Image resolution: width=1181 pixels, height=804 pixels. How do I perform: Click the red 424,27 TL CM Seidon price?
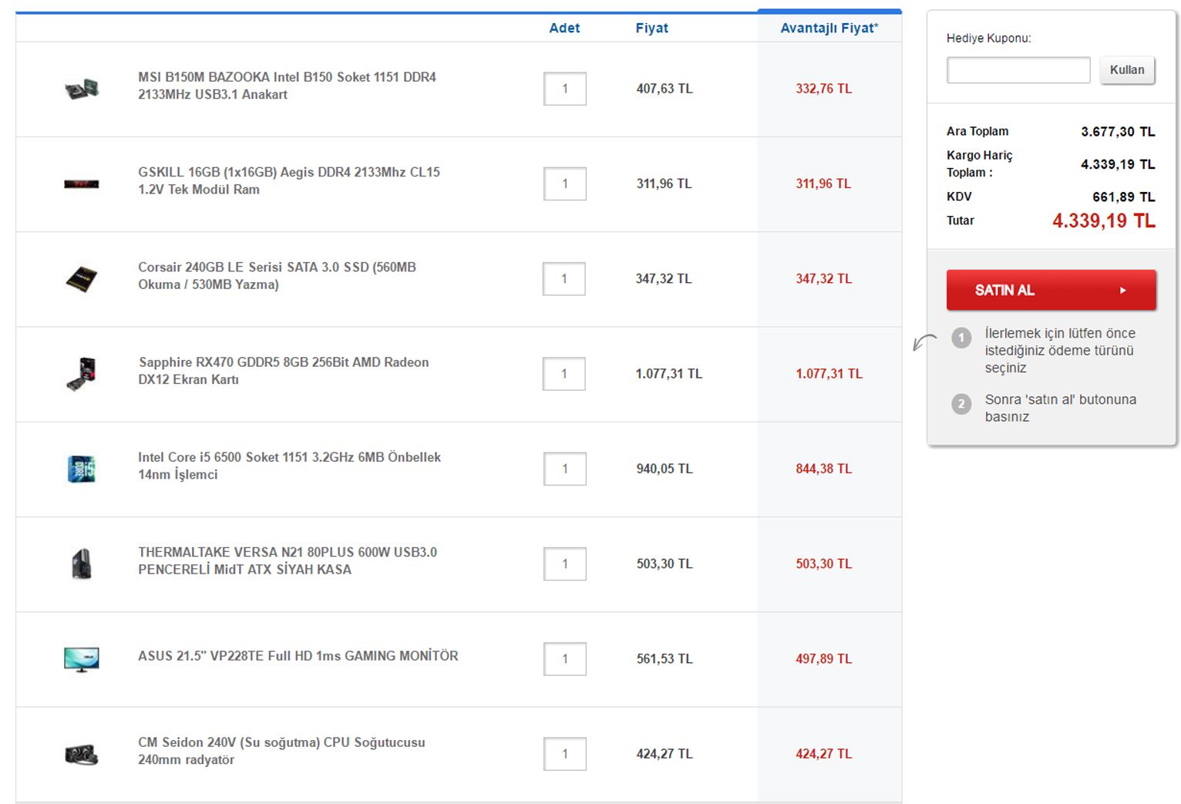(x=824, y=754)
